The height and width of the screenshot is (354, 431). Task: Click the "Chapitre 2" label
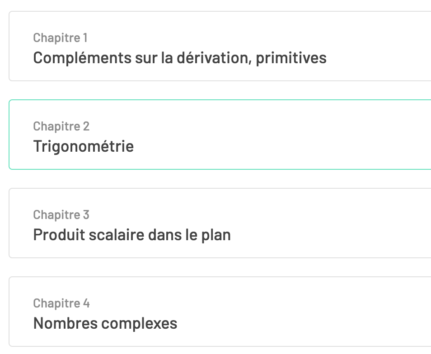(x=61, y=126)
